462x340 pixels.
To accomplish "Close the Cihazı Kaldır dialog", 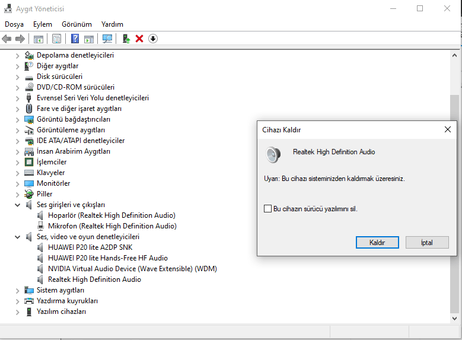I will point(448,129).
